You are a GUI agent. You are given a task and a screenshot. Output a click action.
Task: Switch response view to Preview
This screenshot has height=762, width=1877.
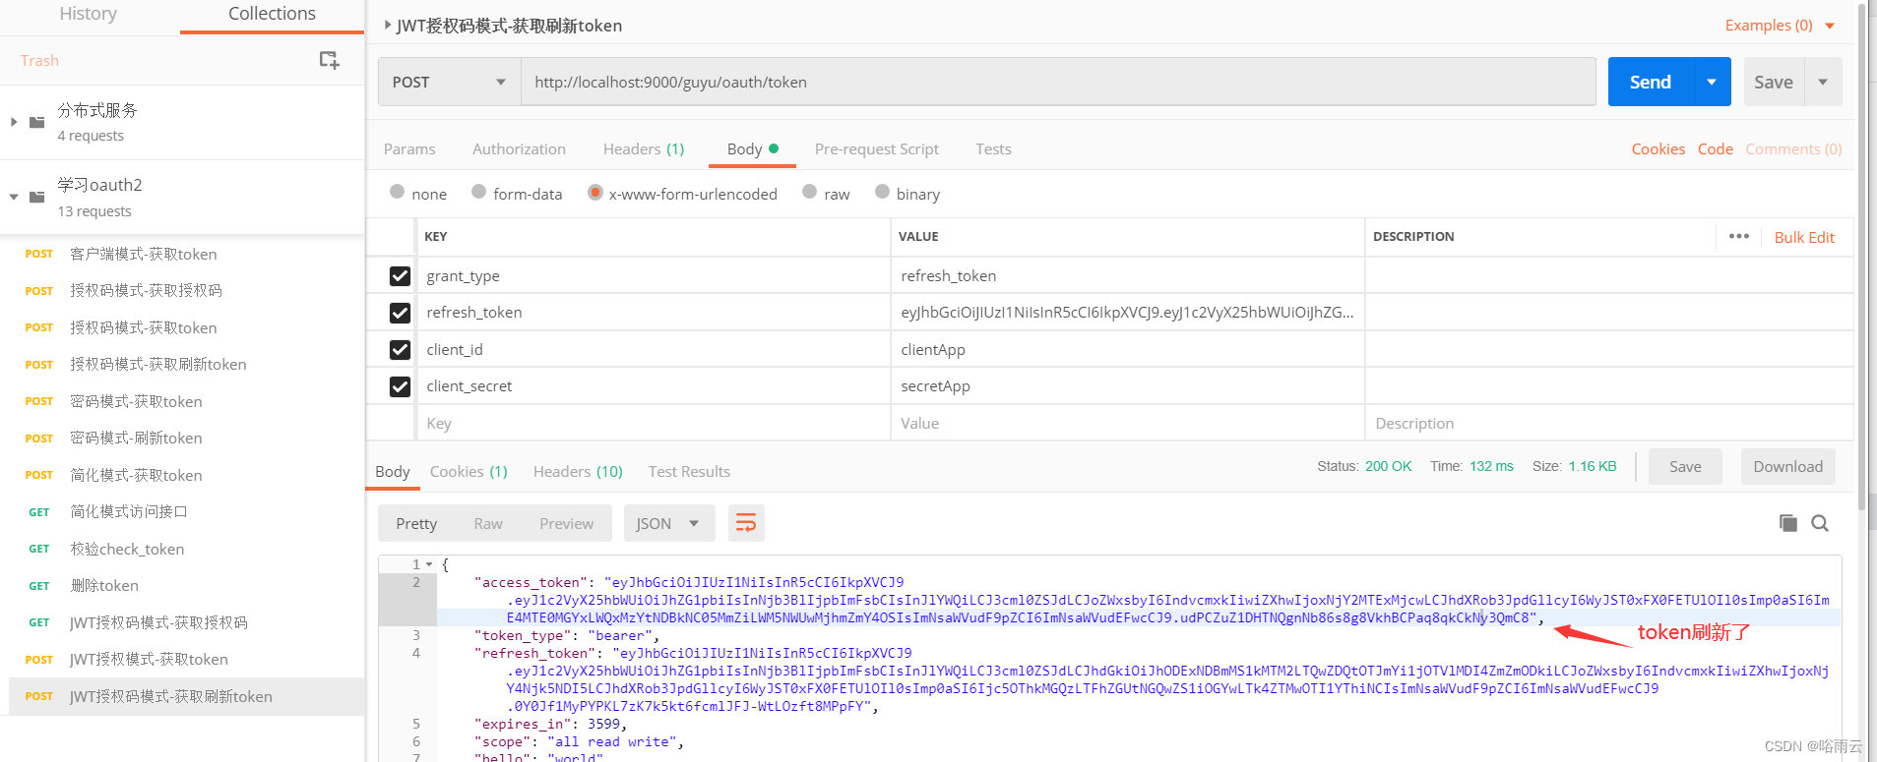coord(566,523)
